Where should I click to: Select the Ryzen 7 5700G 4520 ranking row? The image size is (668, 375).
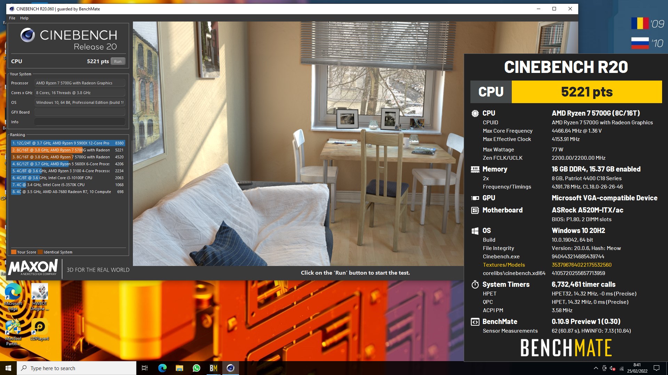68,157
